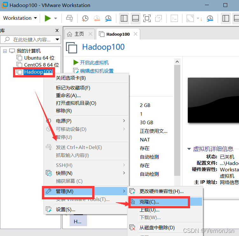Viewport: 239px width, 236px height.
Task: Click the console view toolbar icon
Action: [x=174, y=18]
